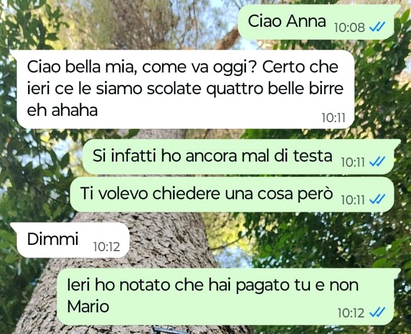411x334 pixels.
Task: Tap the 10:12 timestamp on the last message
Action: (350, 313)
